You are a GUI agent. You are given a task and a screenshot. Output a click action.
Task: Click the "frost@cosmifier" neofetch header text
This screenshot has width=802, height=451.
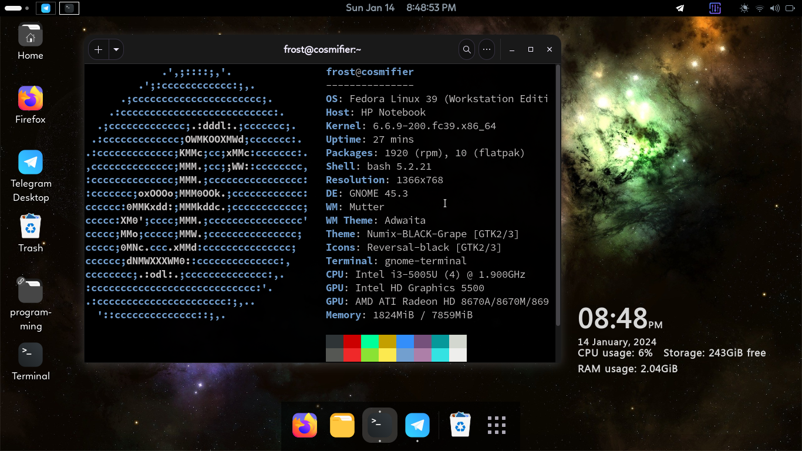click(x=370, y=72)
